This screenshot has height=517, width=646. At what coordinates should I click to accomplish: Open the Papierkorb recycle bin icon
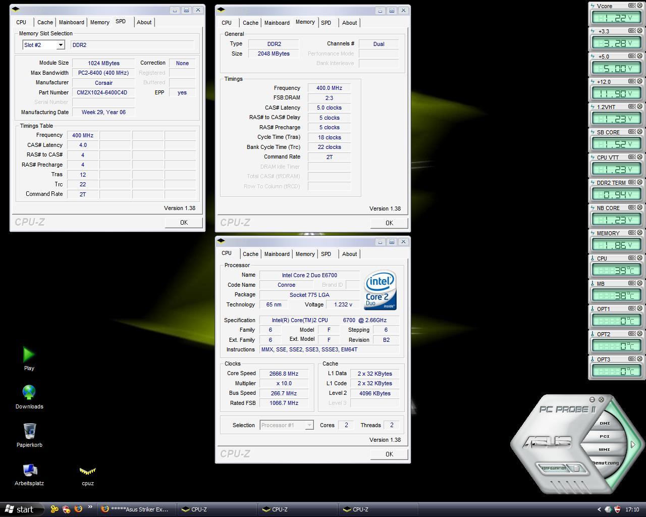tap(29, 435)
